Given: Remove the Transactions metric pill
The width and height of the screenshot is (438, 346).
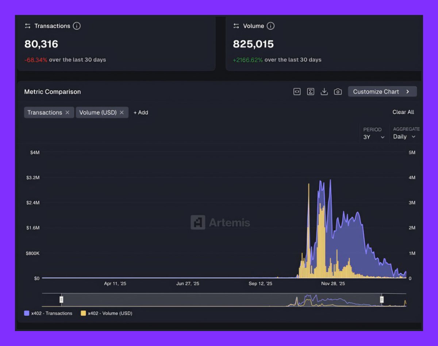Looking at the screenshot, I should (x=68, y=112).
